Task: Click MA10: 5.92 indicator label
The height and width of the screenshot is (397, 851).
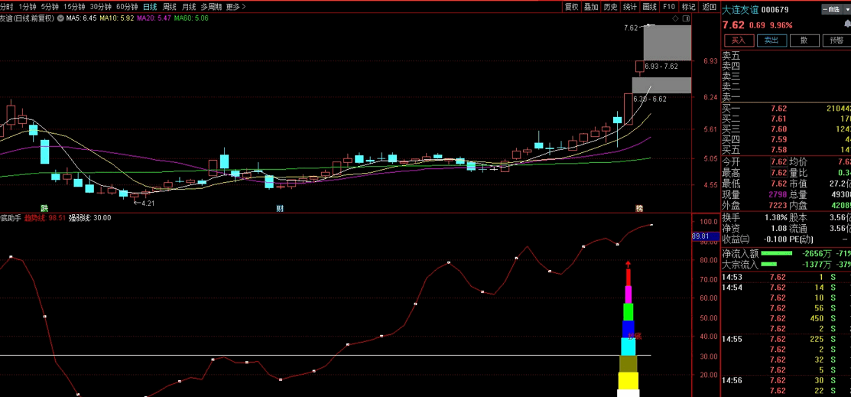Action: tap(117, 18)
